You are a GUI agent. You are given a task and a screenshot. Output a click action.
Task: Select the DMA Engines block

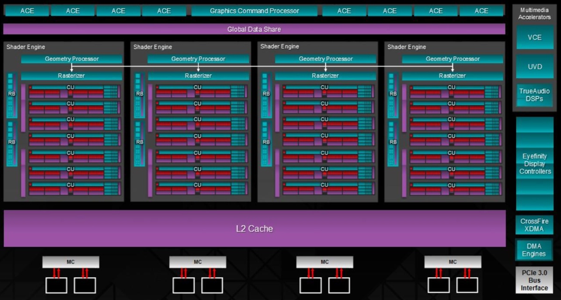(534, 250)
